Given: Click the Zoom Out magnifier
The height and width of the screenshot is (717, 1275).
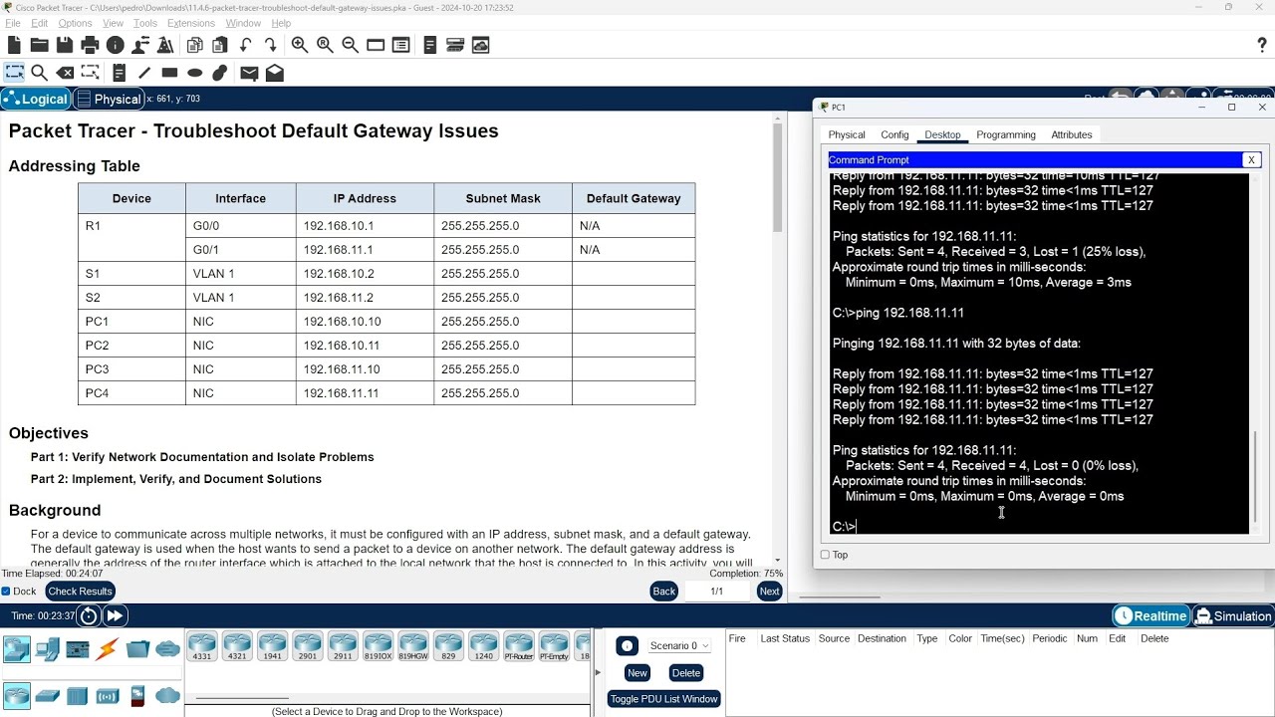Looking at the screenshot, I should tap(351, 45).
